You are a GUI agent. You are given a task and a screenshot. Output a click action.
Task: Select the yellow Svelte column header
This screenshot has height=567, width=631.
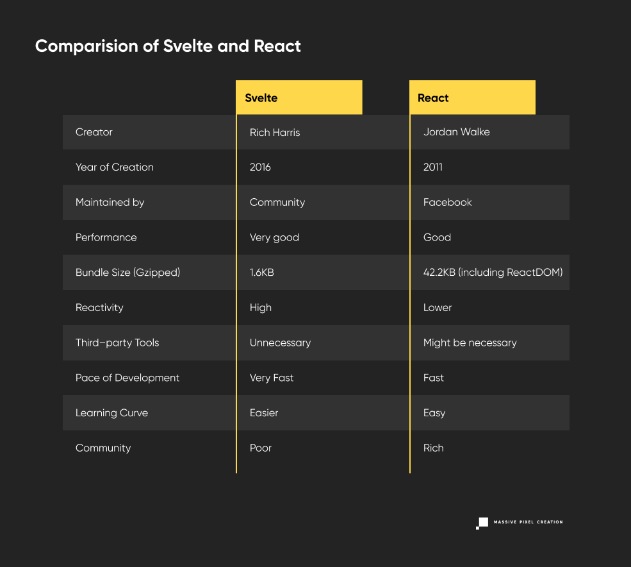click(x=299, y=97)
